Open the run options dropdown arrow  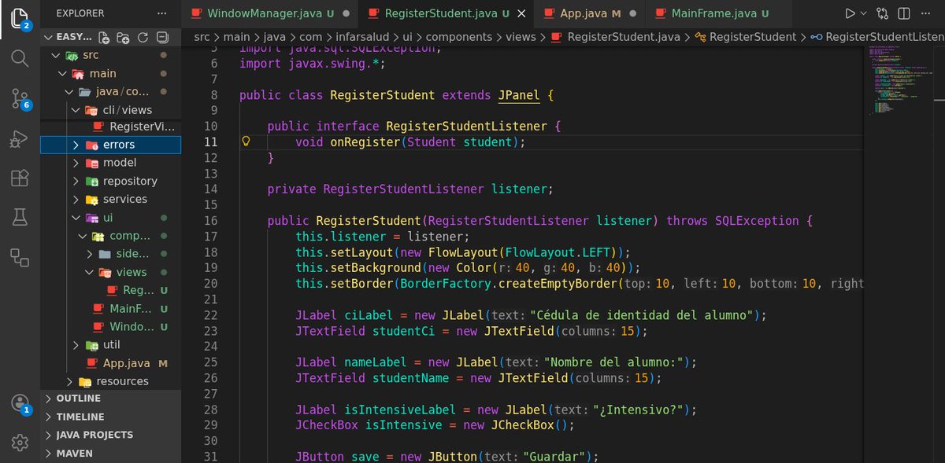point(864,13)
